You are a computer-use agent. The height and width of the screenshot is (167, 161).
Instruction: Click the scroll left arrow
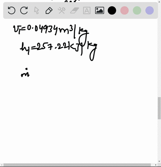2,165
